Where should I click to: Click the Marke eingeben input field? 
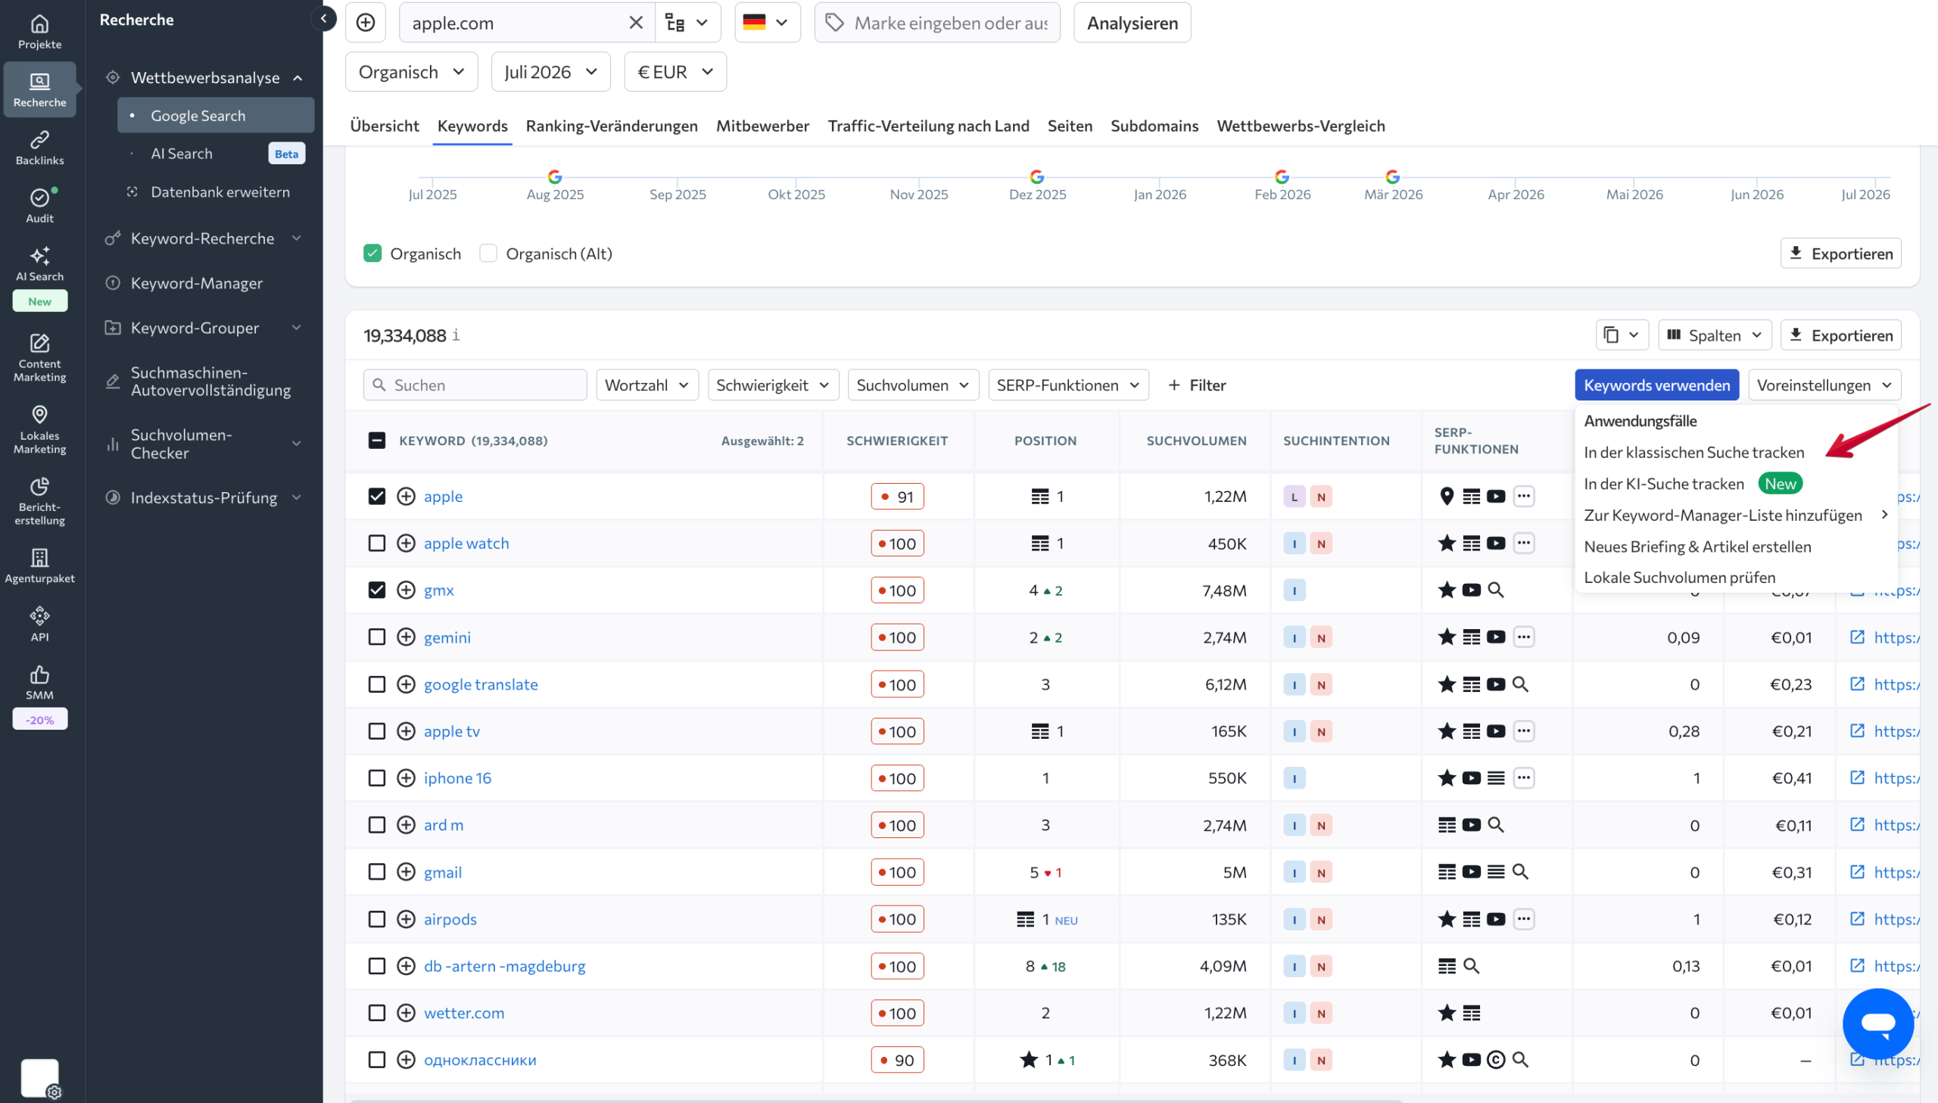pyautogui.click(x=936, y=23)
